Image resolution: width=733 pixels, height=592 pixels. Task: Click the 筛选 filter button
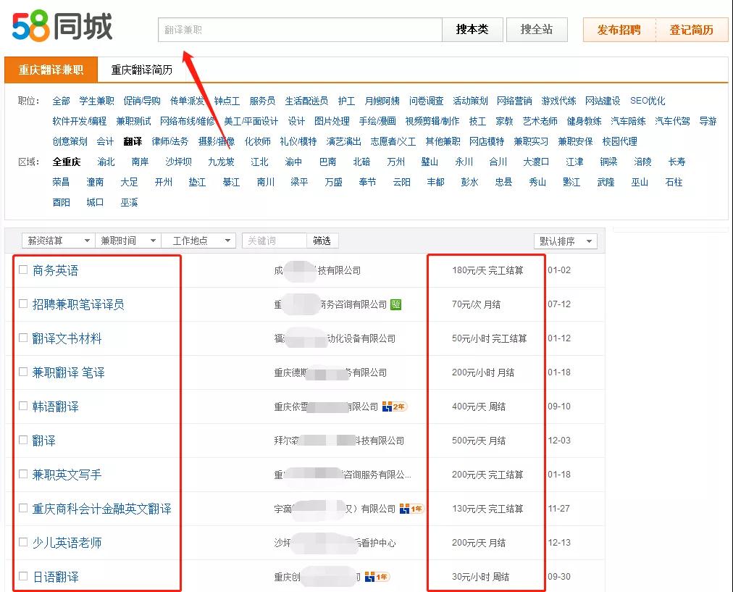(x=322, y=241)
